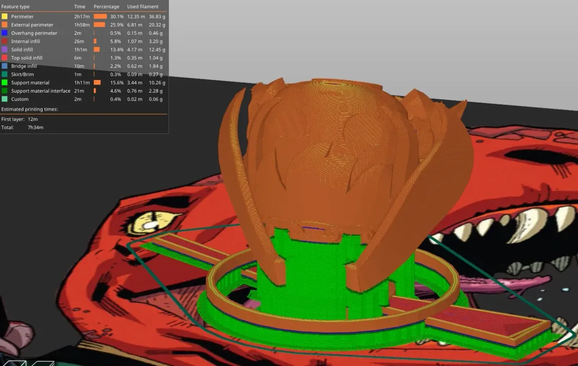Click the Estimated printing times heading

tap(29, 109)
